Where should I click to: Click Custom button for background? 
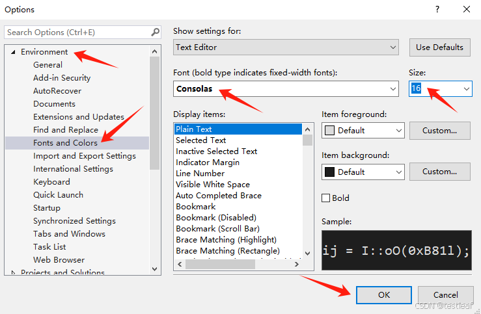(x=439, y=172)
